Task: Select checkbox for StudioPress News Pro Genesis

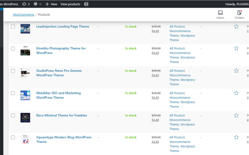Action: [x=13, y=71]
